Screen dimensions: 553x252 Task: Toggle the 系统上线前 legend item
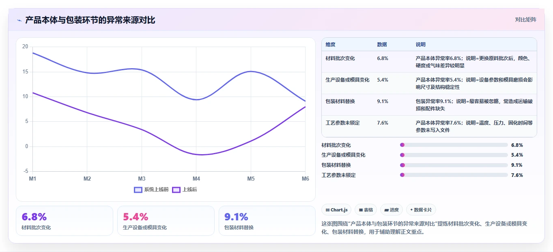coord(151,190)
